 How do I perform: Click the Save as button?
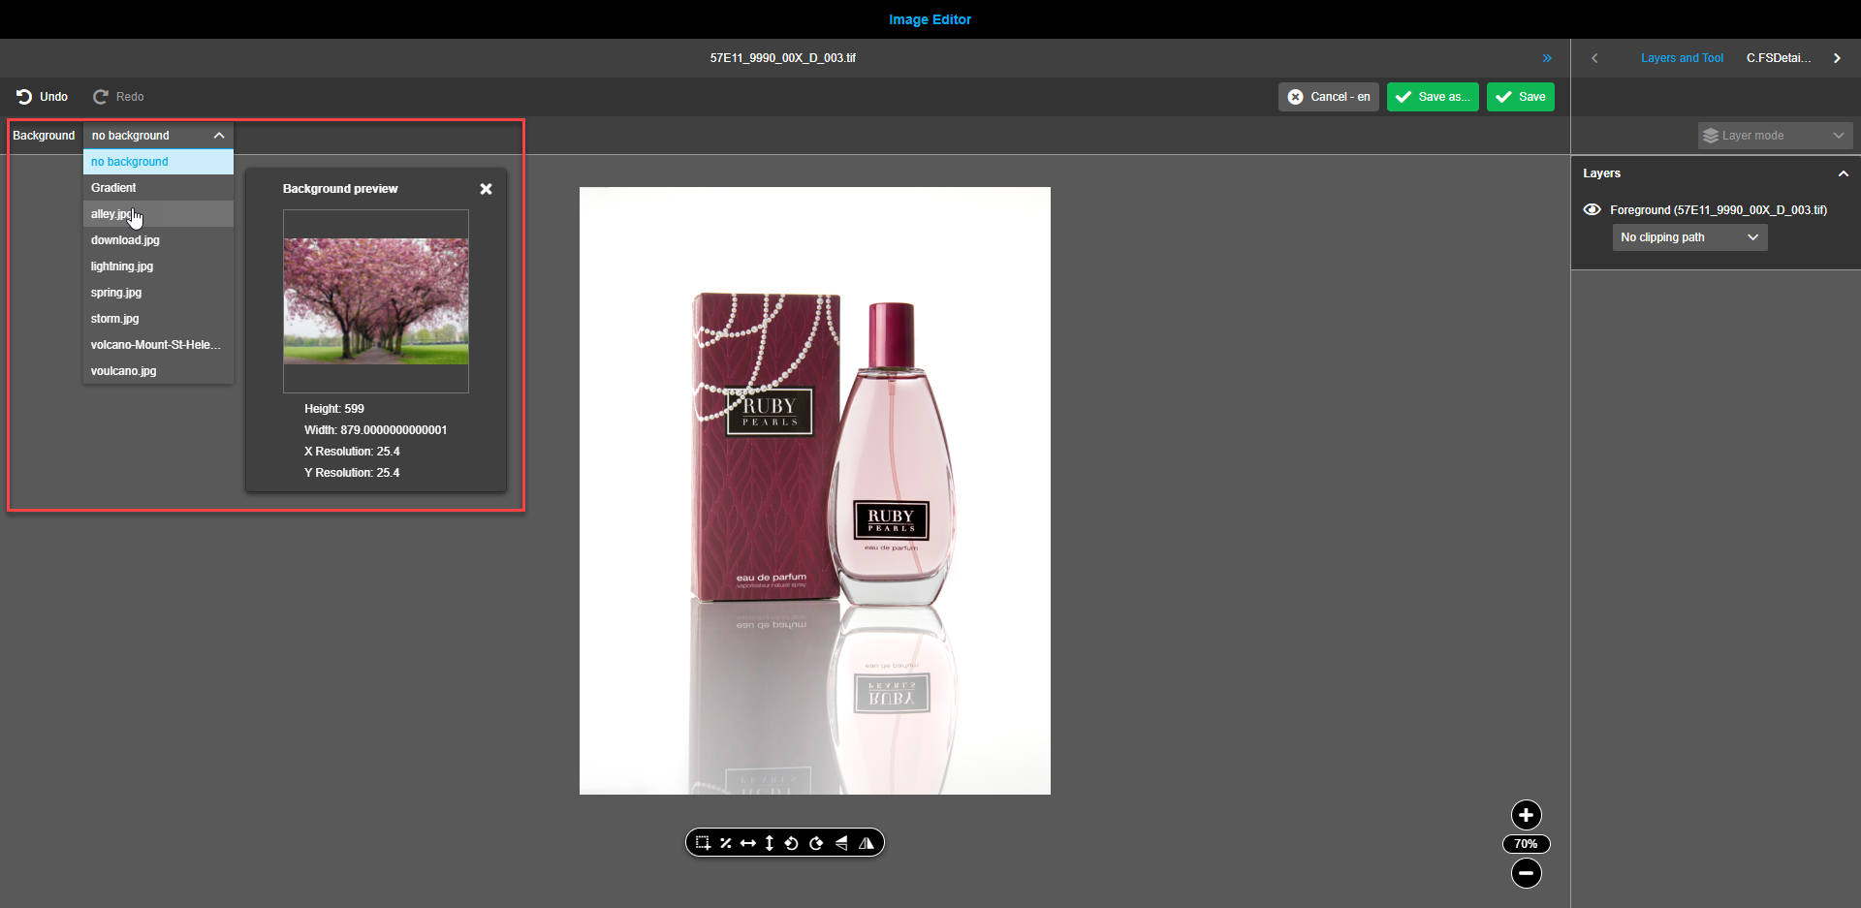pyautogui.click(x=1433, y=97)
